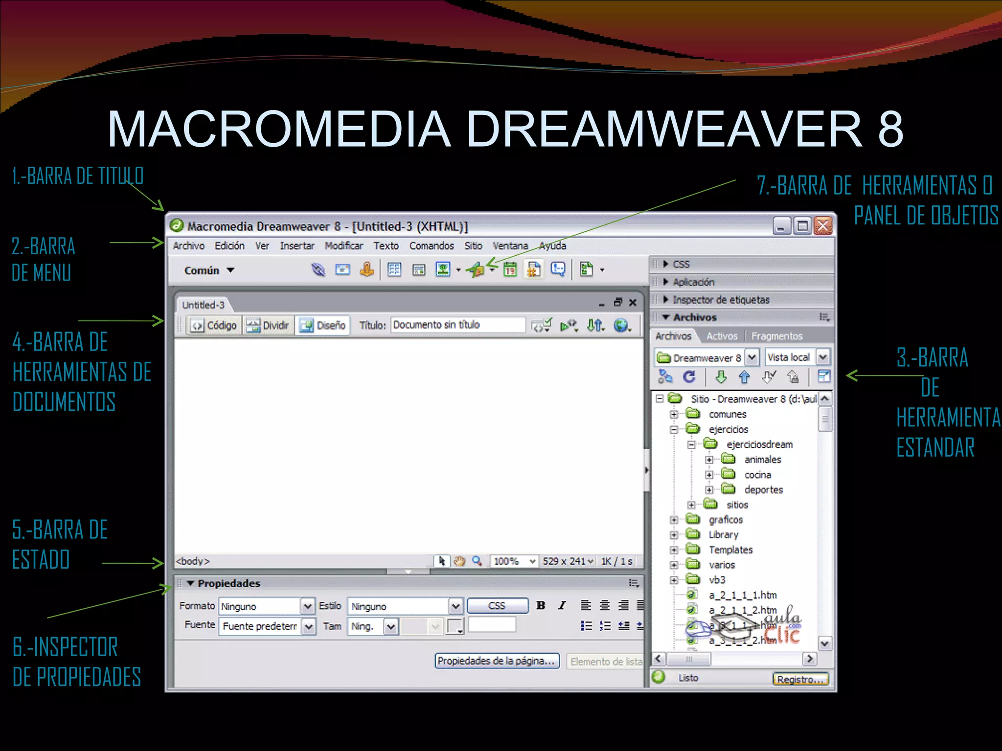Screen dimensions: 1002x751
Task: Click the blue Put files arrow
Action: pyautogui.click(x=744, y=376)
